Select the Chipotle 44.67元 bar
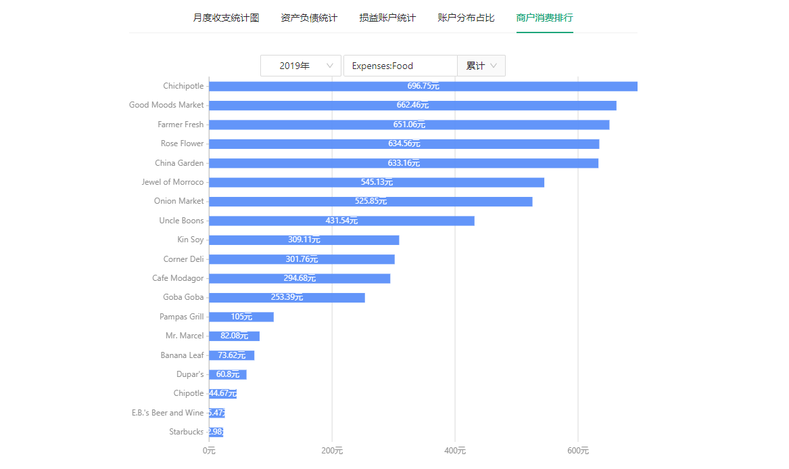Viewport: 789px width, 469px height. 223,393
